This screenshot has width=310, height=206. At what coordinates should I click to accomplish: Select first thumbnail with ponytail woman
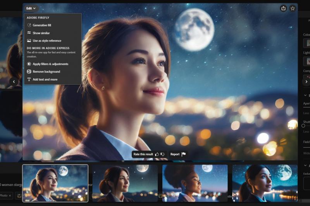tap(55, 183)
